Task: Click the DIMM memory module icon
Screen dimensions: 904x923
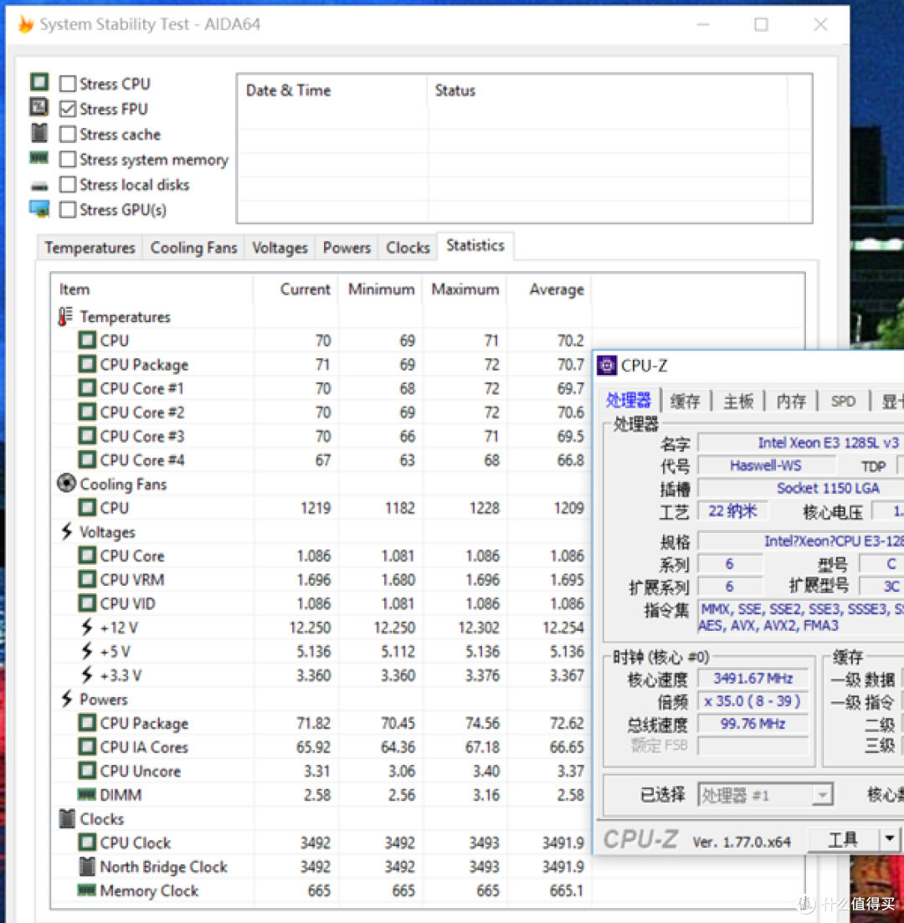Action: [x=86, y=795]
